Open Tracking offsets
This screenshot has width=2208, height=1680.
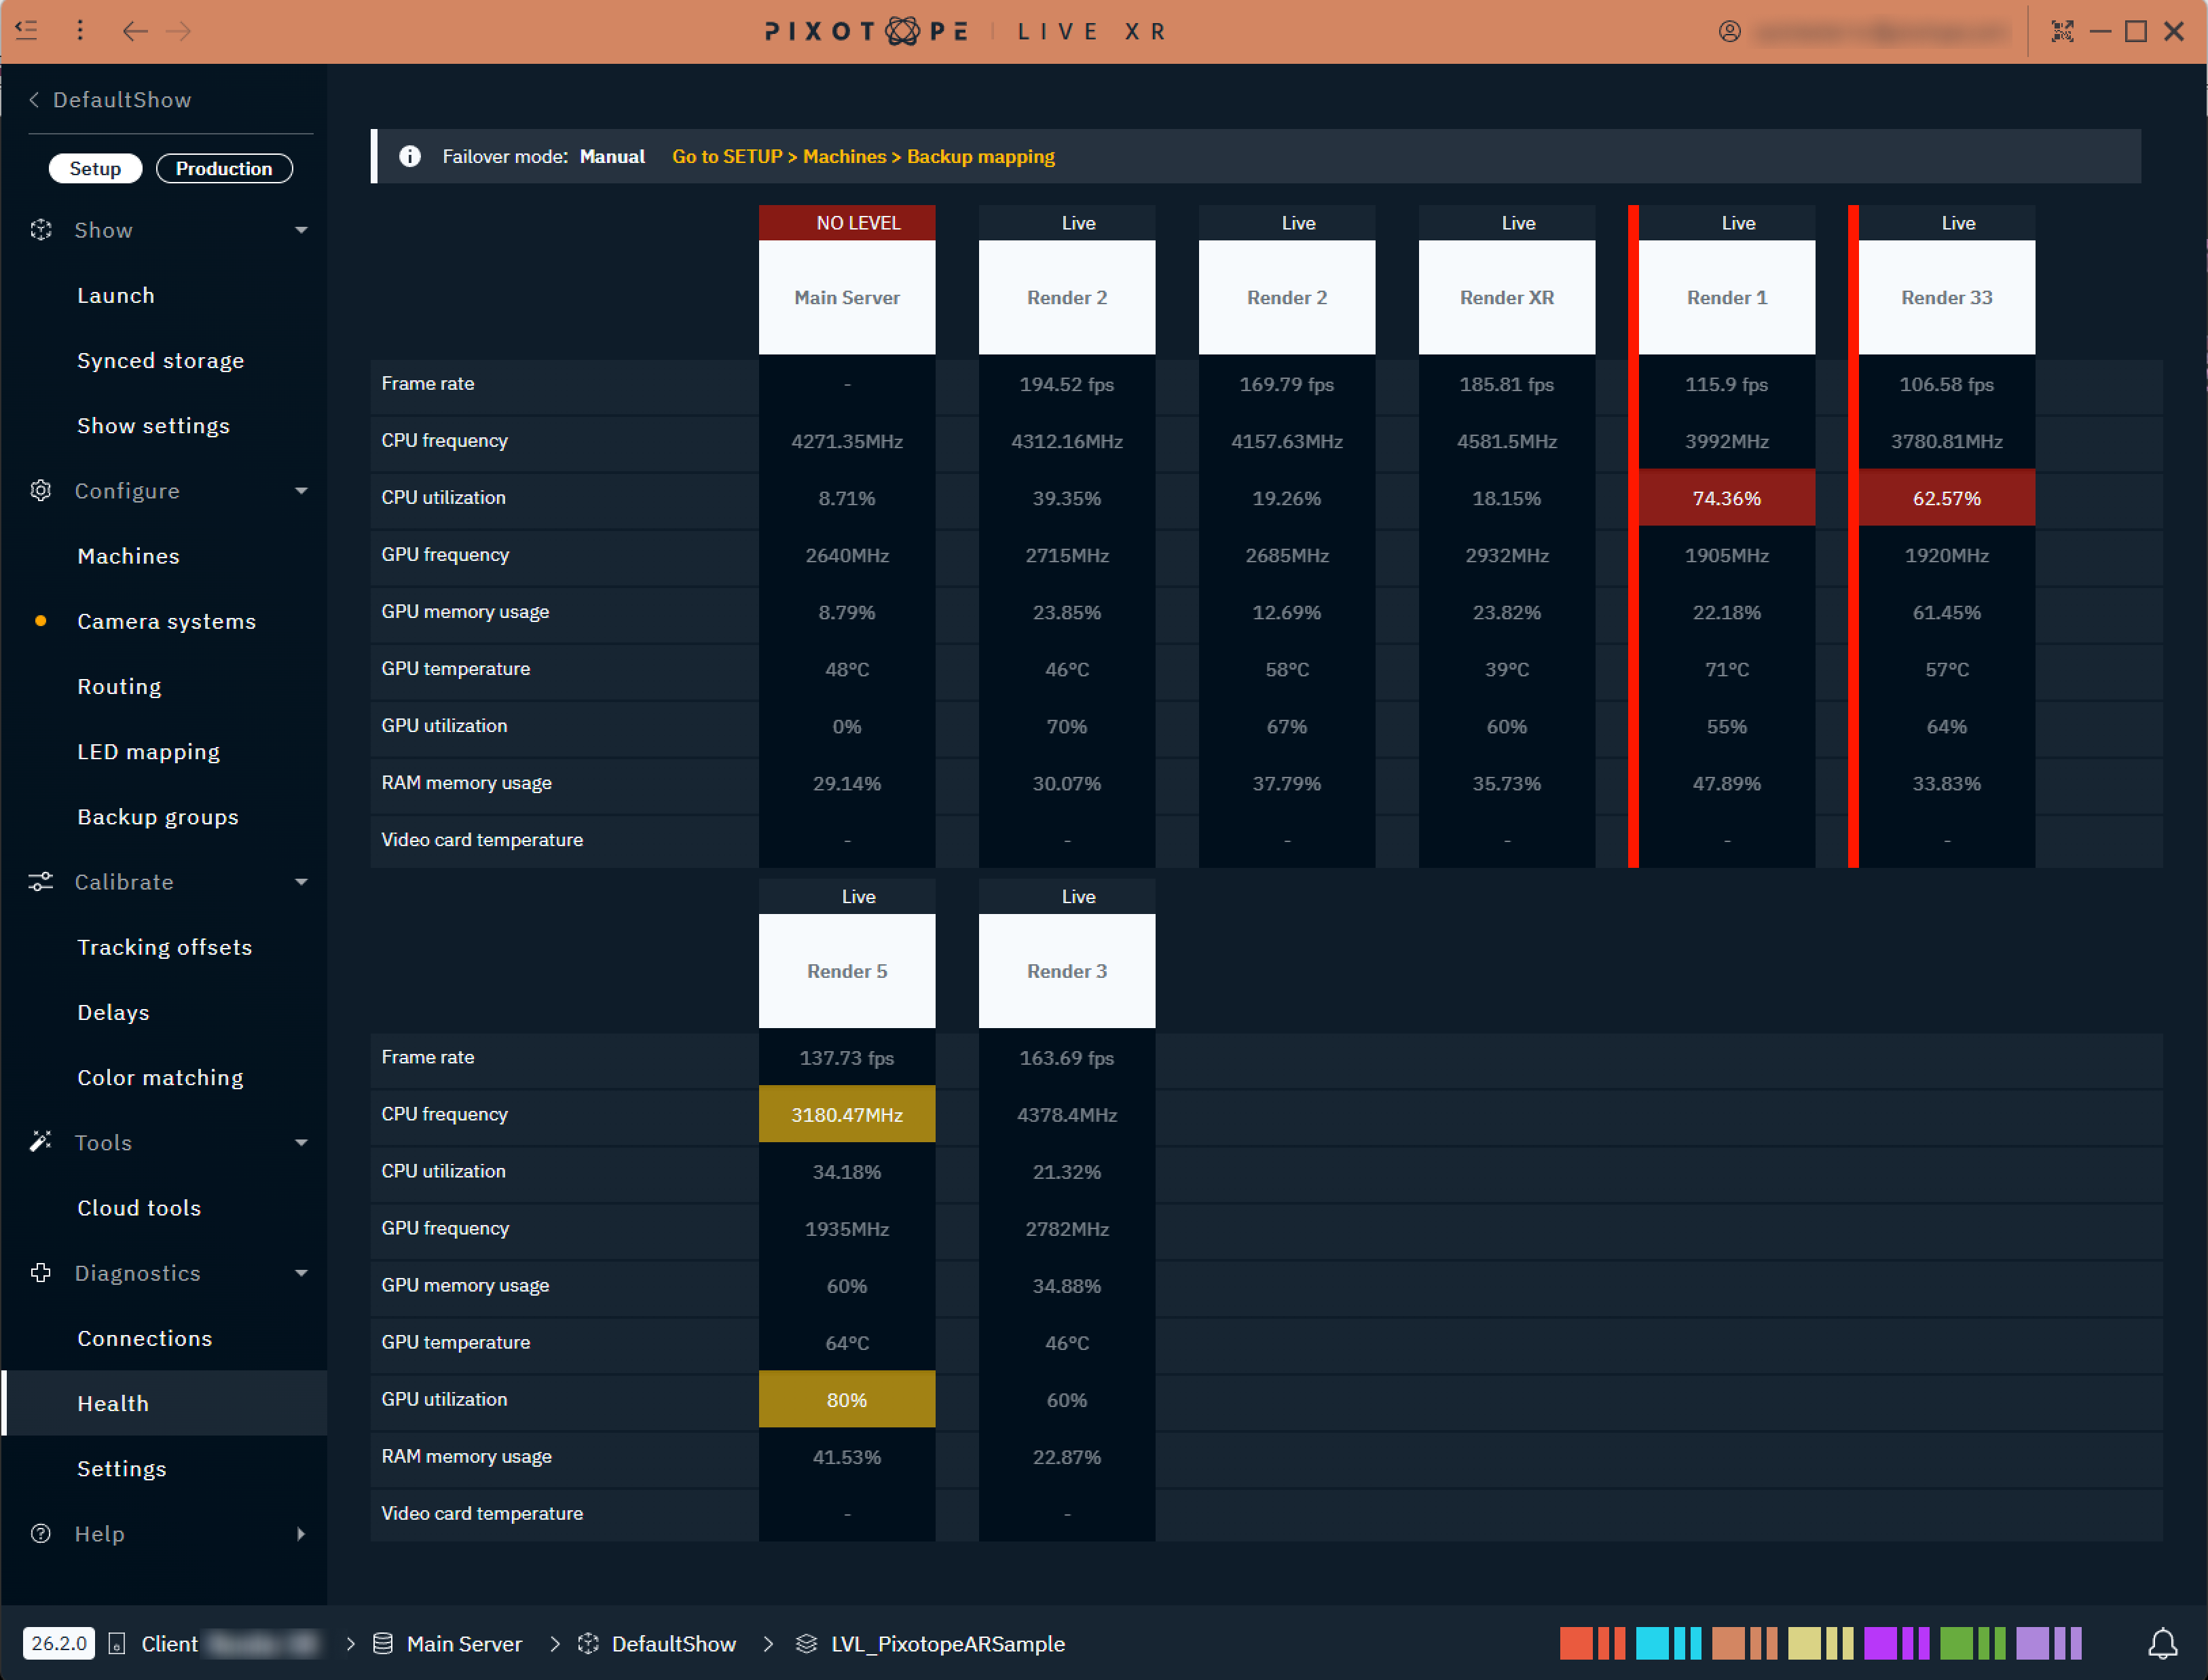165,947
